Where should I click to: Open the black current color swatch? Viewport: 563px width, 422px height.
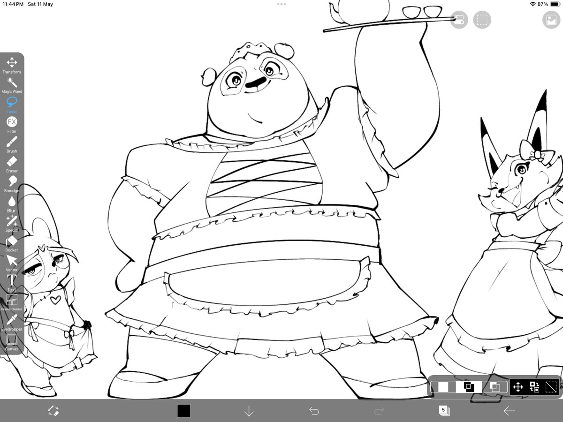183,411
